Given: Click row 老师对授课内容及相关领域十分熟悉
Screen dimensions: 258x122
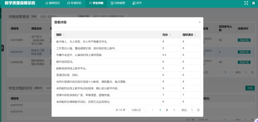Looking at the screenshot, I should (127, 82).
